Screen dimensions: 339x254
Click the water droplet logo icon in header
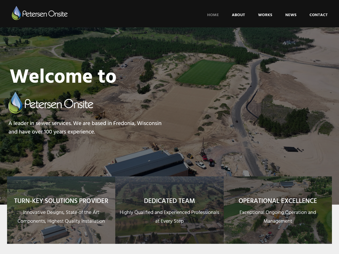point(16,13)
